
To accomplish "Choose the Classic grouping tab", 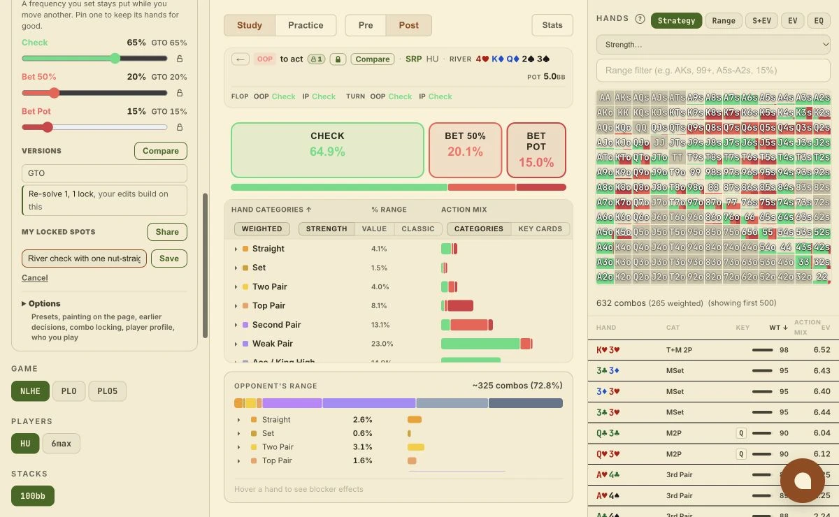I will point(418,228).
